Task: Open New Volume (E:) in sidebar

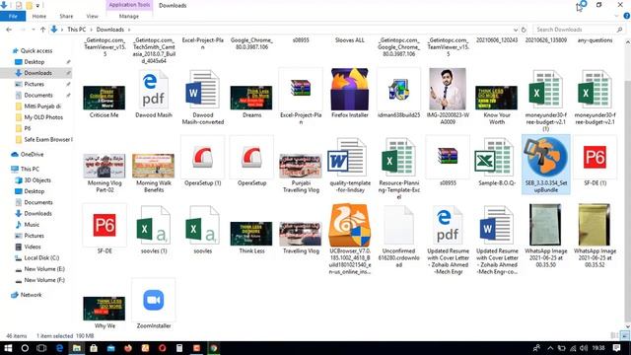Action: 44,269
